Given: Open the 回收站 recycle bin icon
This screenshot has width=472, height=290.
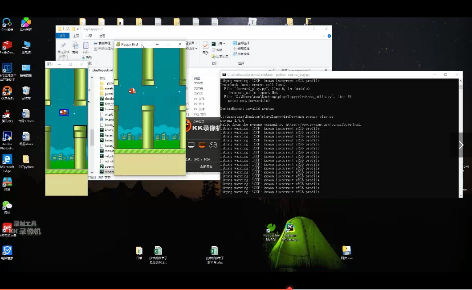Looking at the screenshot, I should click(26, 92).
